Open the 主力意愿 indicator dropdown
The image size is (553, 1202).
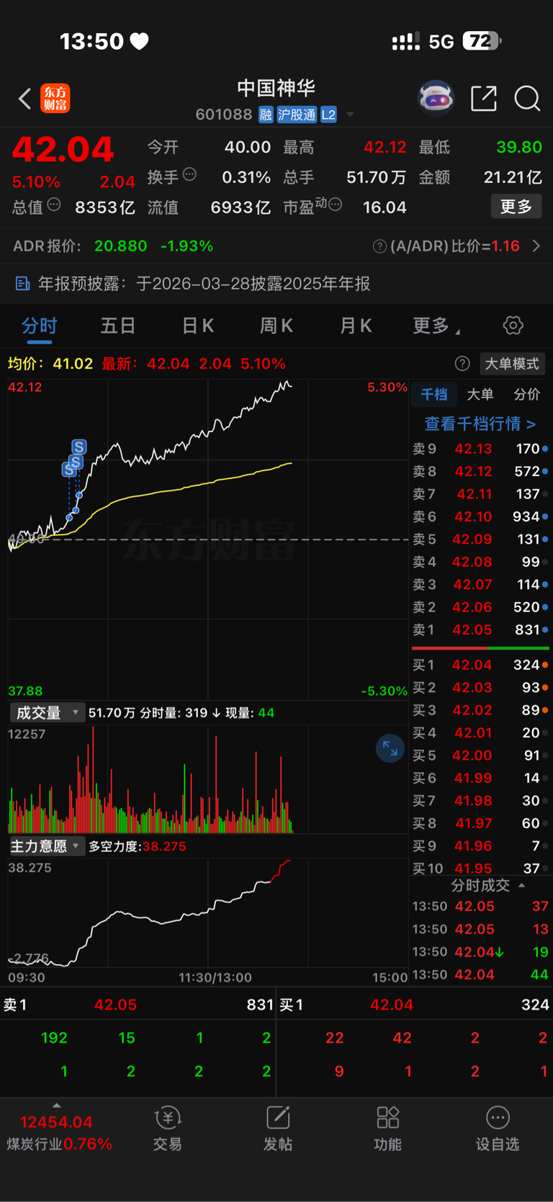pyautogui.click(x=48, y=846)
